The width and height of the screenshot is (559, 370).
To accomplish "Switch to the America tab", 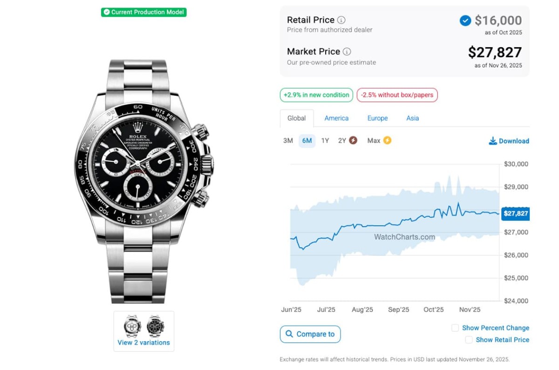I will coord(336,118).
